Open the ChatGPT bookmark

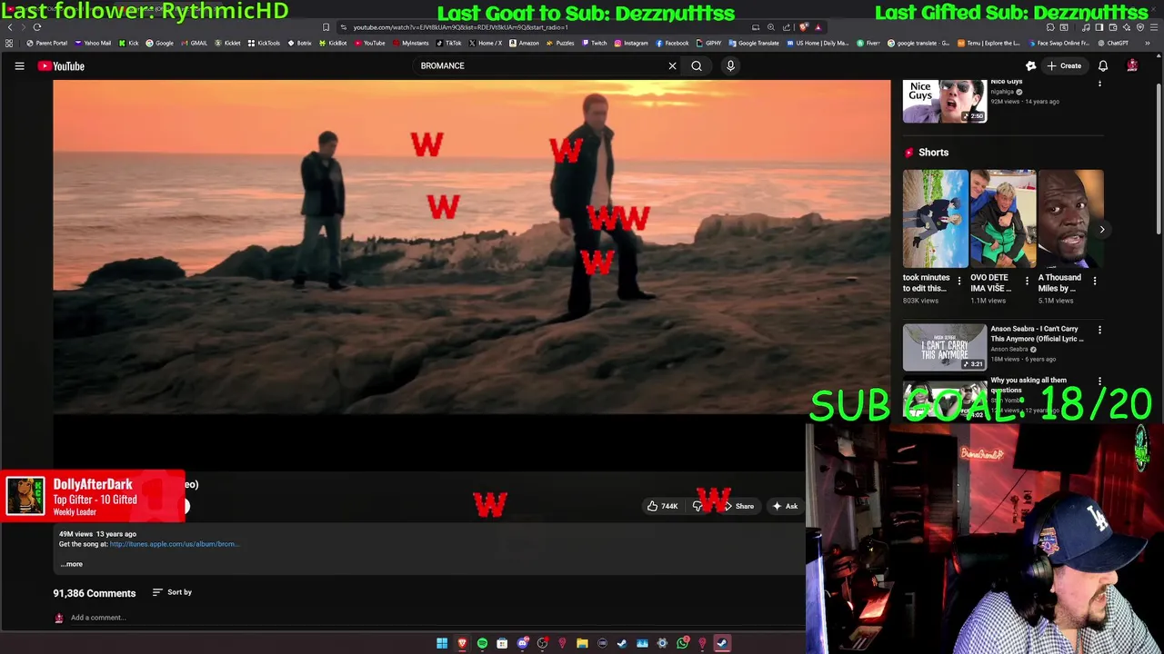[1112, 43]
